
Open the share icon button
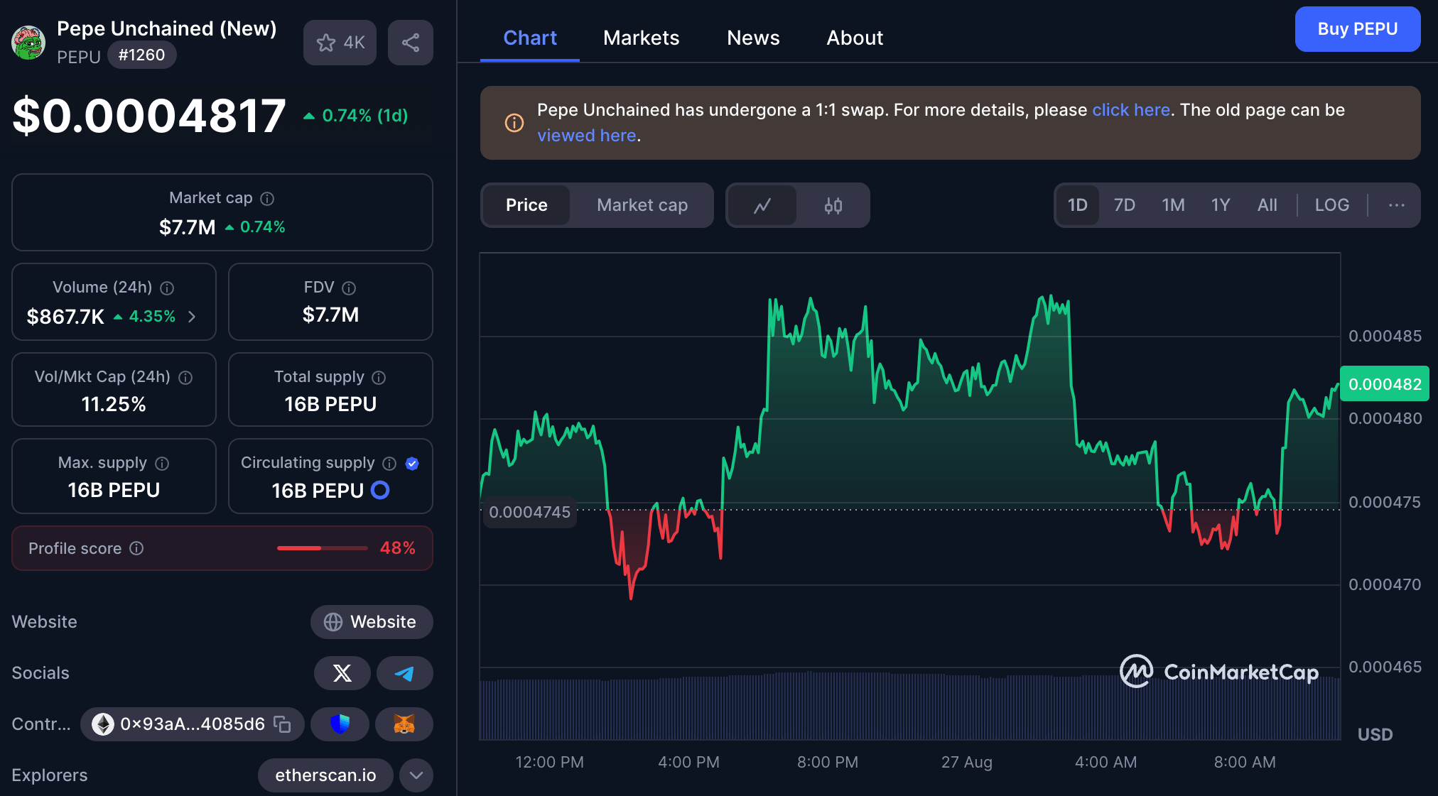coord(411,43)
